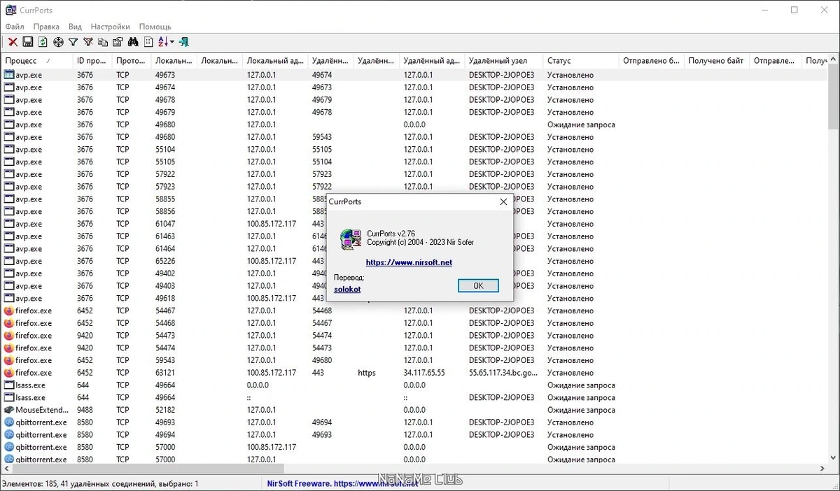Click the NirSoft Freeware link in status bar
The height and width of the screenshot is (491, 840).
[342, 483]
